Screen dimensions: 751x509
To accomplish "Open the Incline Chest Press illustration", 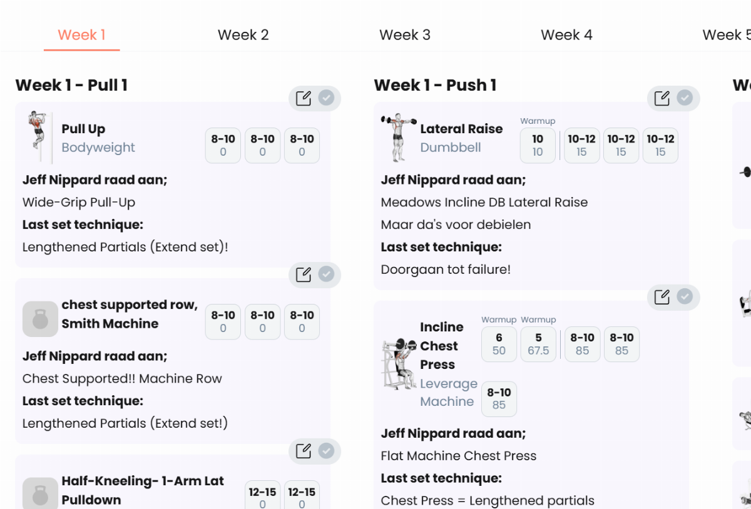I will pyautogui.click(x=399, y=364).
